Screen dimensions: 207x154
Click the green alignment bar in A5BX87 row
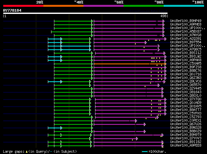[x=72, y=32]
